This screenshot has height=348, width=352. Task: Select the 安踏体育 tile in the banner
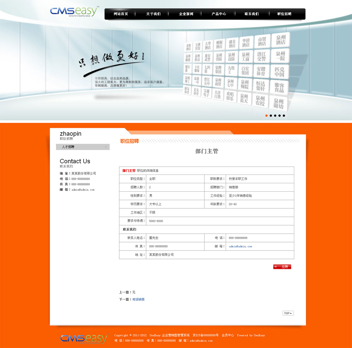261,71
